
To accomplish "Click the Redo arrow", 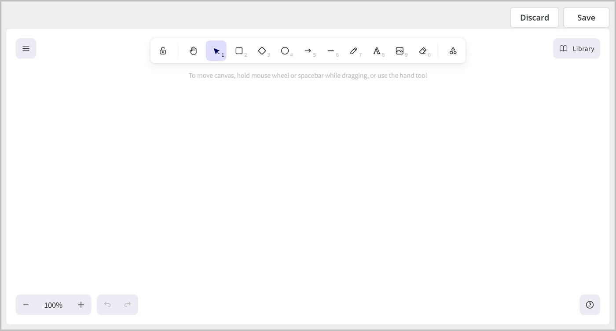I will (x=128, y=305).
